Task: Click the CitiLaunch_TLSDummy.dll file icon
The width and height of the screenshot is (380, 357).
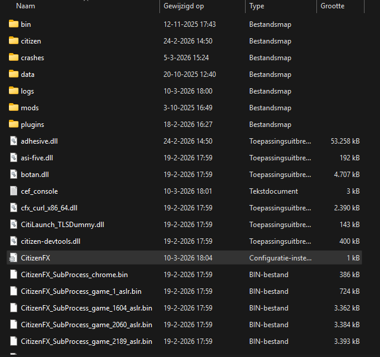Action: [x=14, y=225]
